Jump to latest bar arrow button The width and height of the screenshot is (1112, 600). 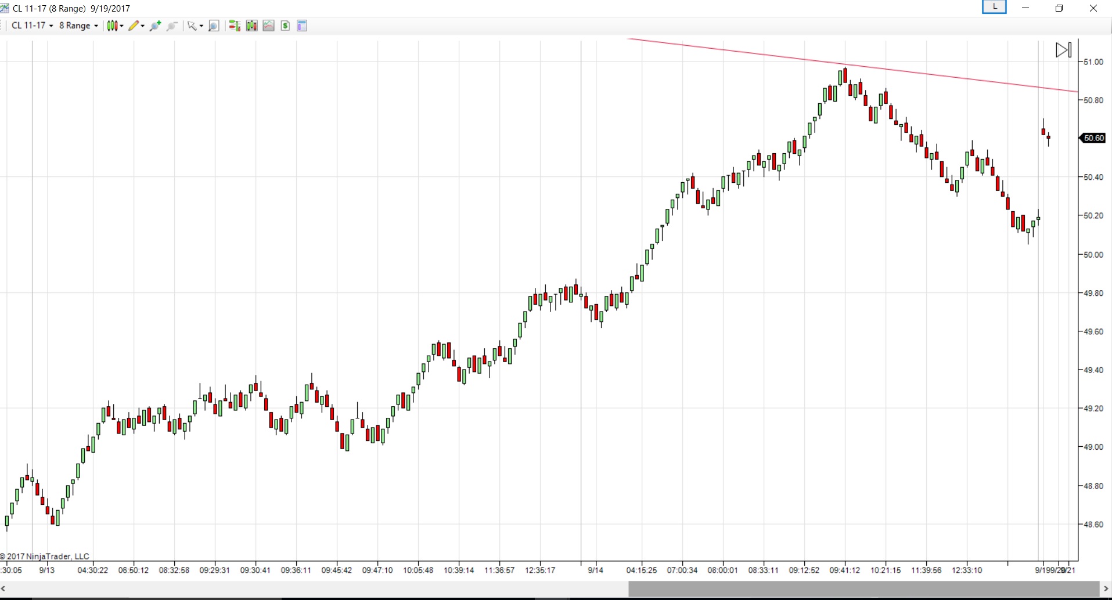(1063, 50)
